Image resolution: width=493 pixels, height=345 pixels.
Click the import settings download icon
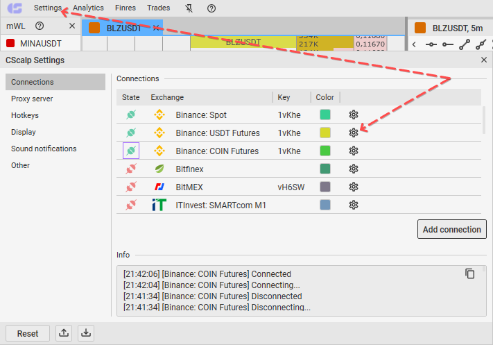click(86, 333)
